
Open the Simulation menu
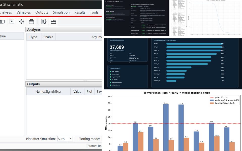[x=61, y=12]
